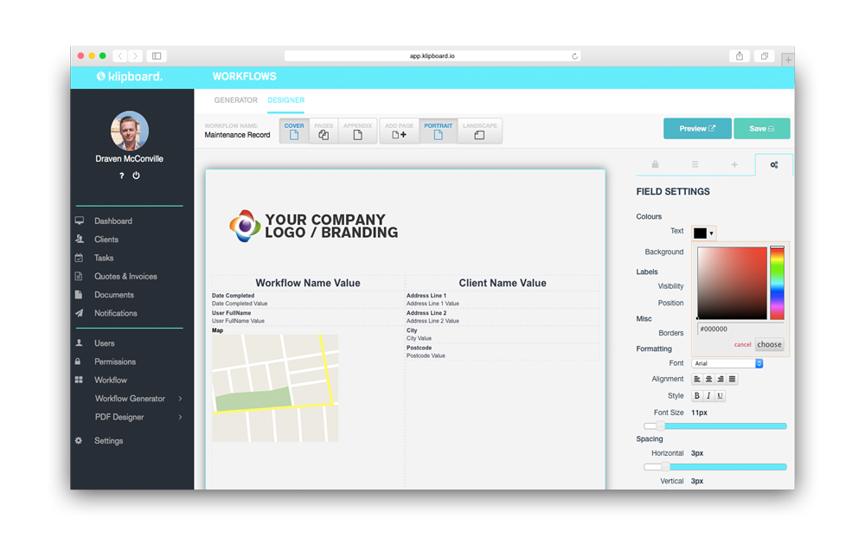865x557 pixels.
Task: Open the APPENDIX page icon
Action: [357, 130]
